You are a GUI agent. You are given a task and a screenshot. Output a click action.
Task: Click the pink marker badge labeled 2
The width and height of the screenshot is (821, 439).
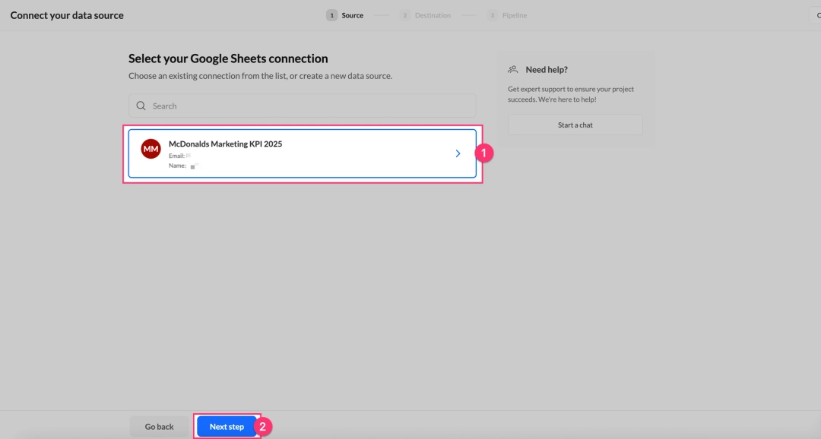click(x=262, y=428)
